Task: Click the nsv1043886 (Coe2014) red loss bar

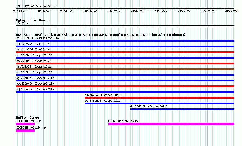Action: (125, 52)
